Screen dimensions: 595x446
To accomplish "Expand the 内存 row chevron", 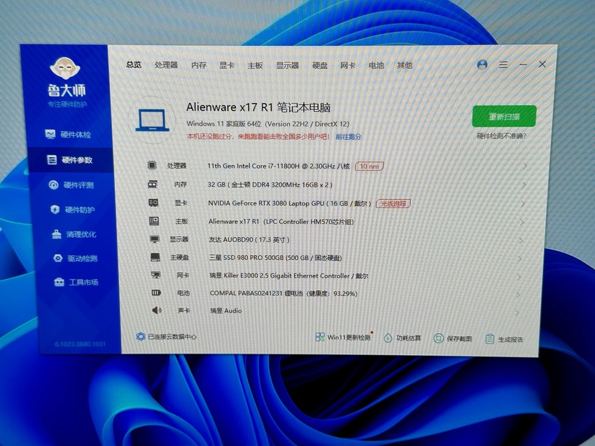I will (524, 185).
